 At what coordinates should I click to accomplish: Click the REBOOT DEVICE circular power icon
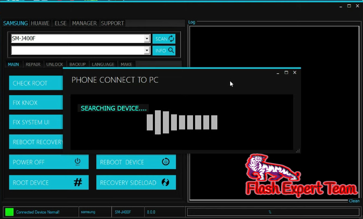coord(166,161)
